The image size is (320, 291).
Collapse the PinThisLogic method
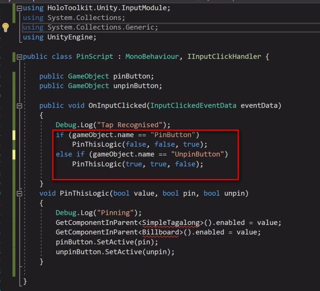coord(19,194)
